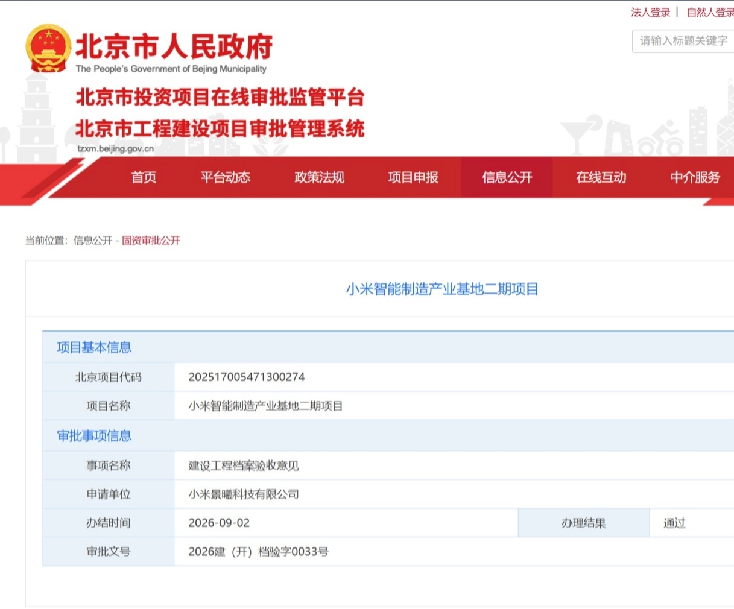Click the 北京项目代码 label cell
The width and height of the screenshot is (734, 609).
(109, 377)
